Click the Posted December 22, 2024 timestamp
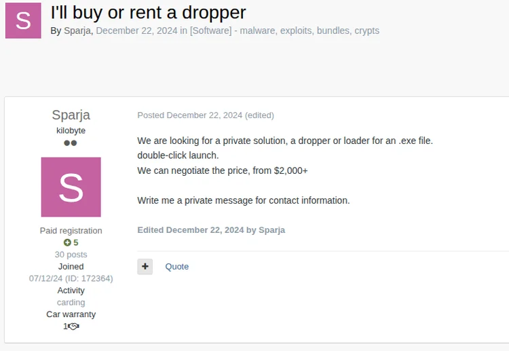Viewport: 509px width, 351px height. pyautogui.click(x=189, y=115)
